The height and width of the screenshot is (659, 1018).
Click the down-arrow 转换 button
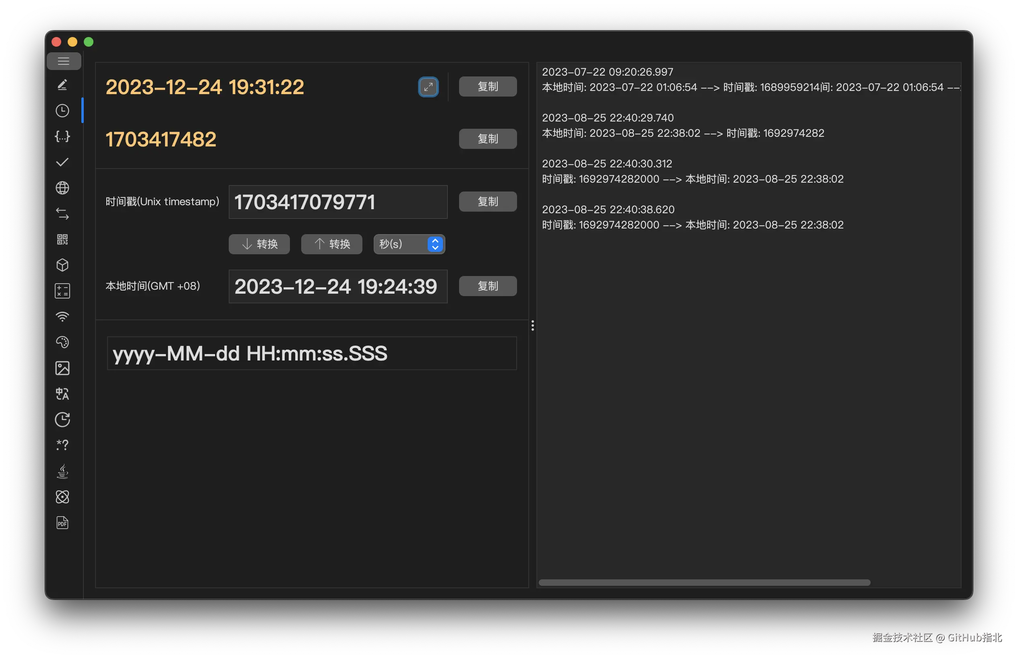(259, 244)
